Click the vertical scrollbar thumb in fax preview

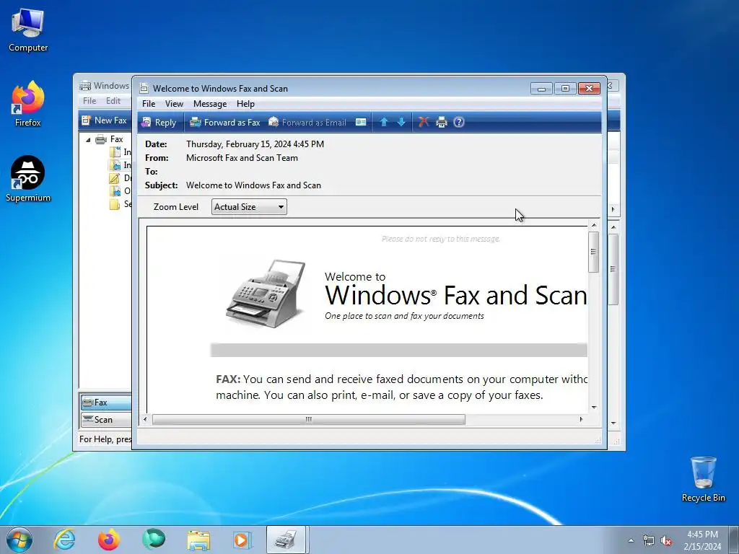click(594, 252)
